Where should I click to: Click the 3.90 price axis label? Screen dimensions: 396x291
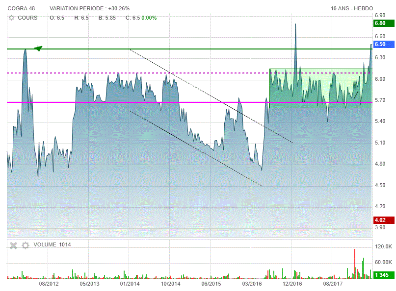click(380, 228)
